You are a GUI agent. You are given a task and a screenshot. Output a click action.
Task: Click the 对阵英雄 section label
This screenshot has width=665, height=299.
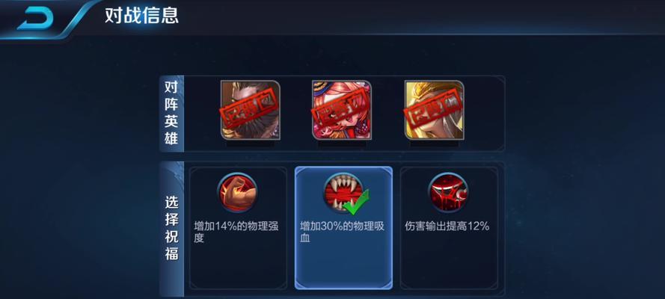171,113
